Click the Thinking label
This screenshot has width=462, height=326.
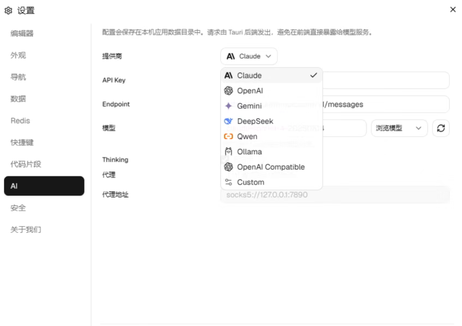click(115, 160)
